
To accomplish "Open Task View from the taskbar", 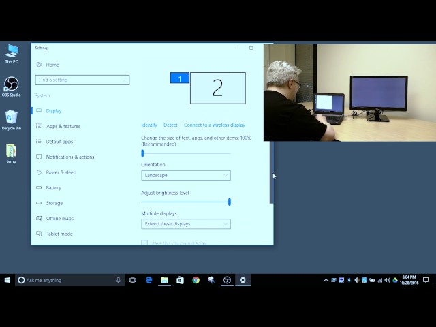I will pos(133,280).
